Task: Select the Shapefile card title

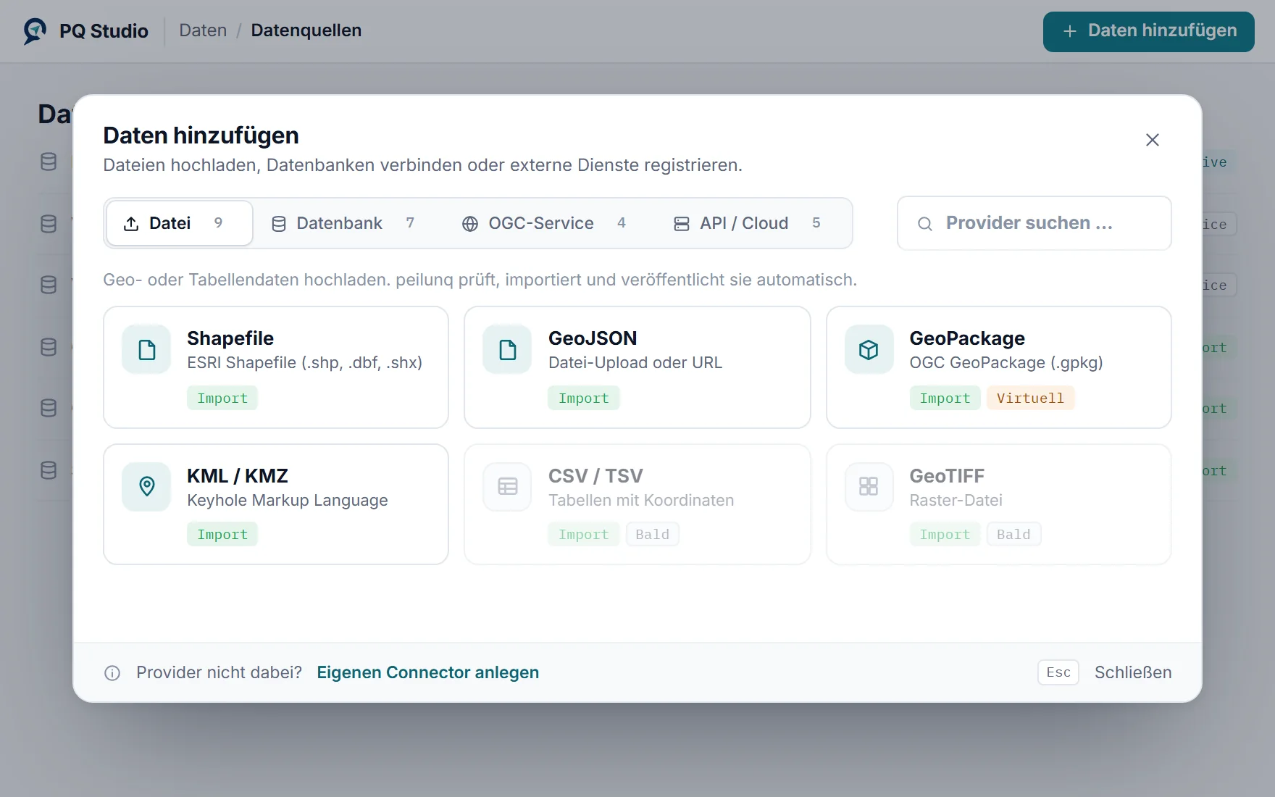Action: [230, 338]
